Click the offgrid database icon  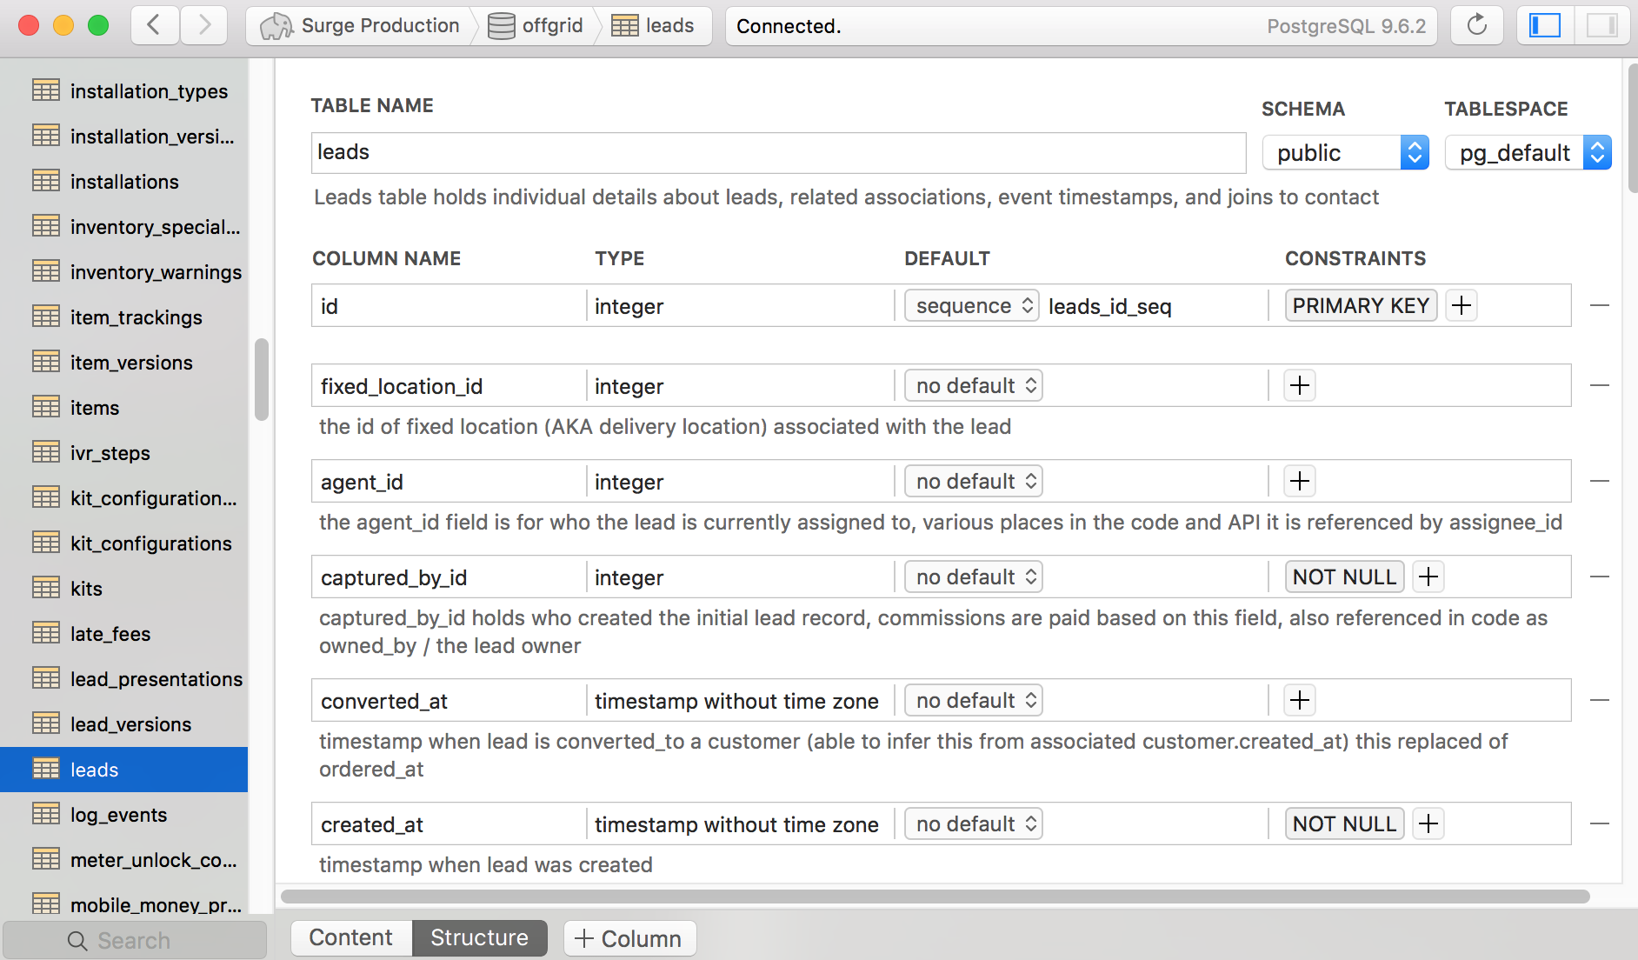[x=501, y=26]
